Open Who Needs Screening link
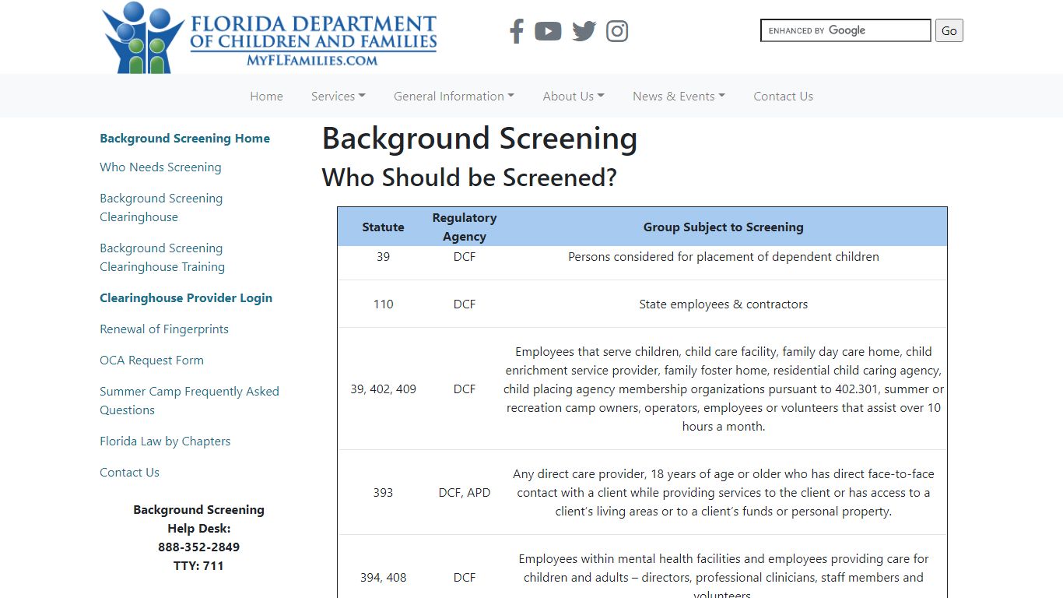Screen dimensions: 1063x598 [160, 167]
